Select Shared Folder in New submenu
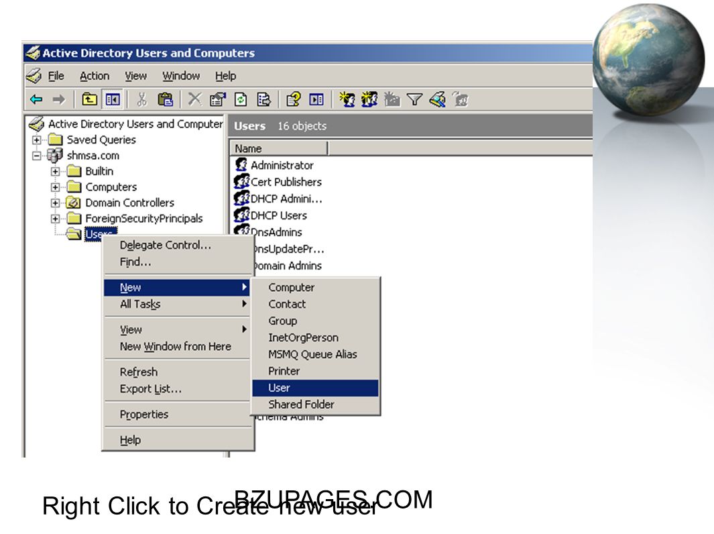Image resolution: width=714 pixels, height=534 pixels. tap(315, 404)
